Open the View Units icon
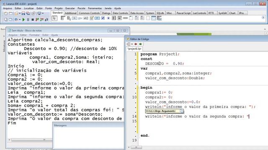Viewport: 268px width, 150px height. tap(6, 20)
